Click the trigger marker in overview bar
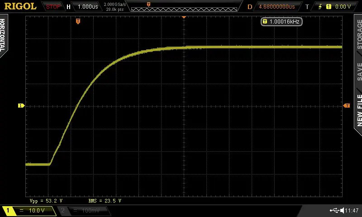 pos(148,5)
